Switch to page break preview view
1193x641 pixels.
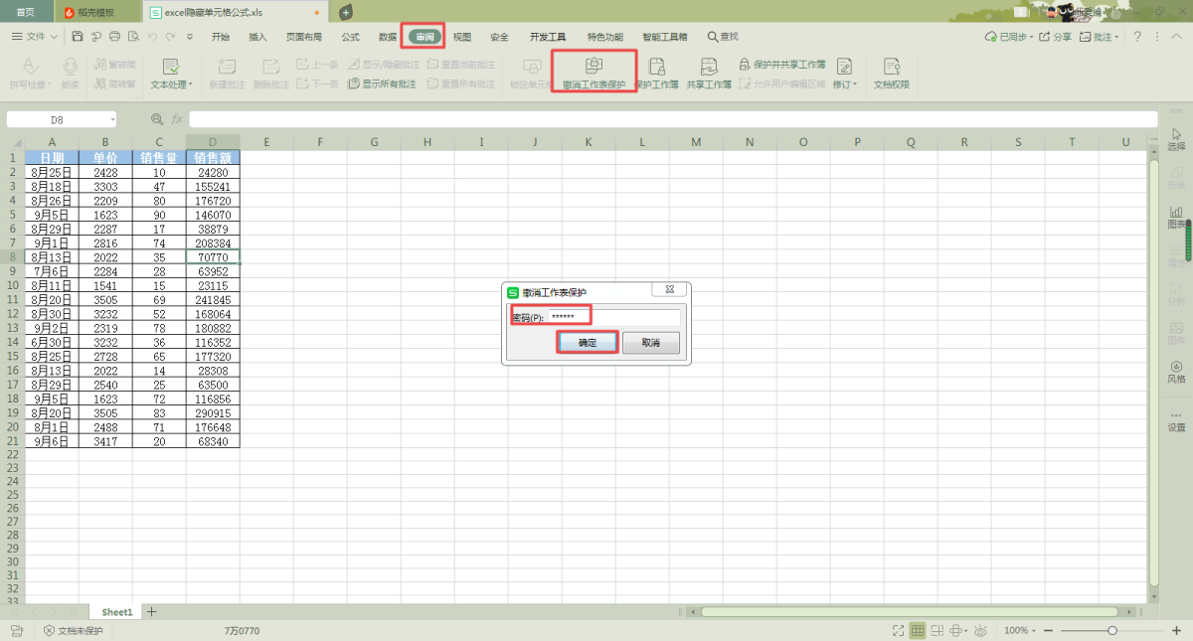coord(937,631)
